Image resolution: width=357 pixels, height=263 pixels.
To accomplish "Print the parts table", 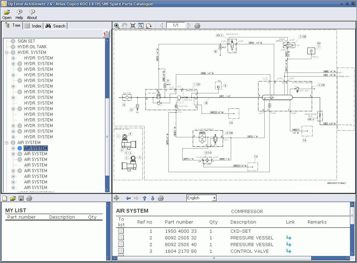I will click(x=161, y=198).
